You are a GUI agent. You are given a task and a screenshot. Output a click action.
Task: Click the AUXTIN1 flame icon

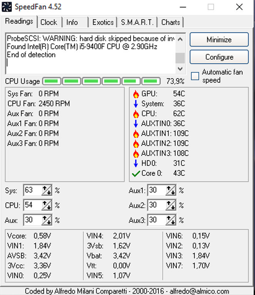click(136, 133)
